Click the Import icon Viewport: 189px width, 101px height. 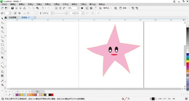pos(56,8)
